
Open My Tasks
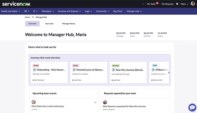(x=151, y=4)
